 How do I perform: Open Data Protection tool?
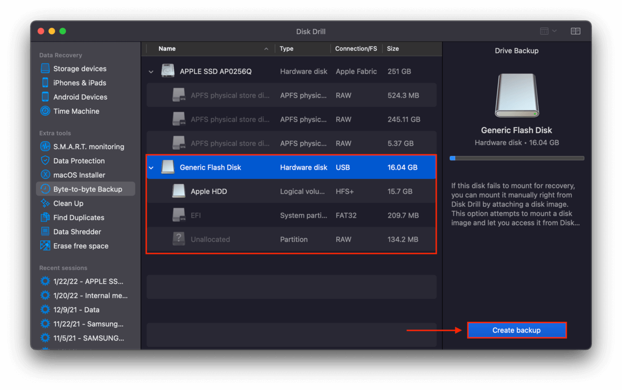click(x=79, y=161)
